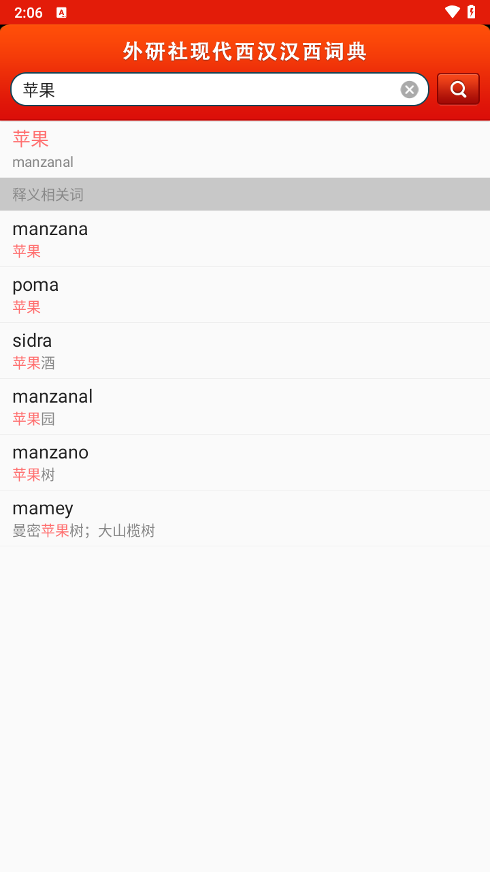490x872 pixels.
Task: Tap the 苹果酒 definition text
Action: point(34,363)
